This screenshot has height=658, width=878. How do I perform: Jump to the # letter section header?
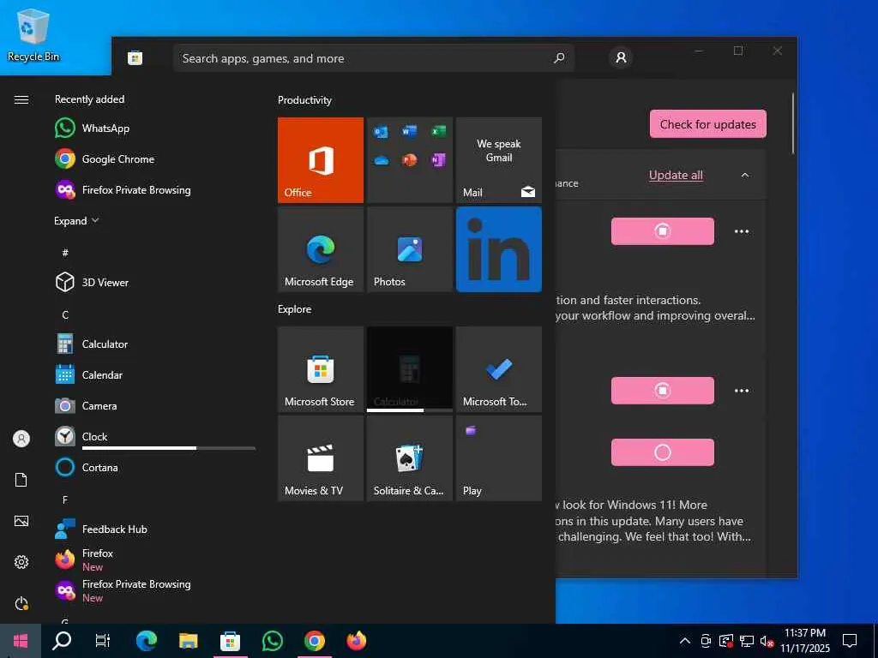point(65,253)
